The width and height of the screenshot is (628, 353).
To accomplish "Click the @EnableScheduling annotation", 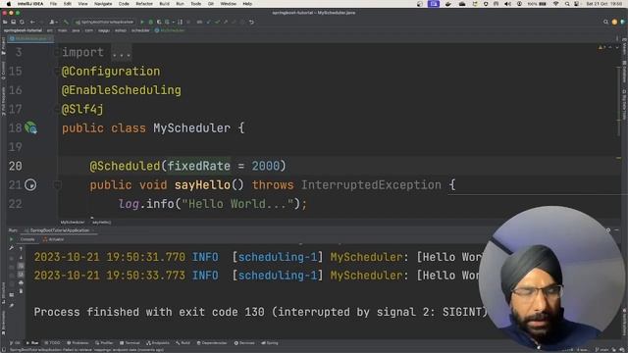I will [x=122, y=90].
